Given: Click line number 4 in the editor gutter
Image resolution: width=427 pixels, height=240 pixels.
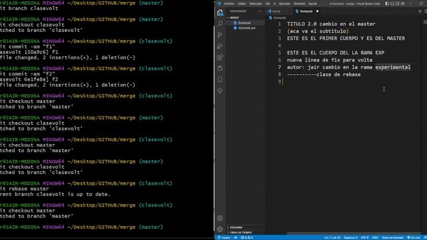Looking at the screenshot, I should (x=280, y=45).
